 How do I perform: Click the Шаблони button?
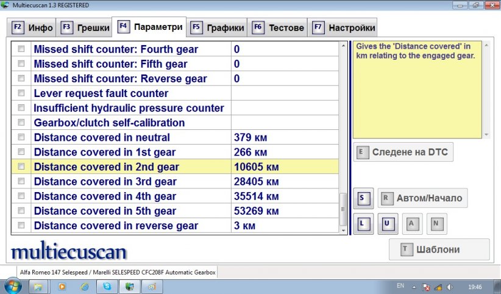439,249
